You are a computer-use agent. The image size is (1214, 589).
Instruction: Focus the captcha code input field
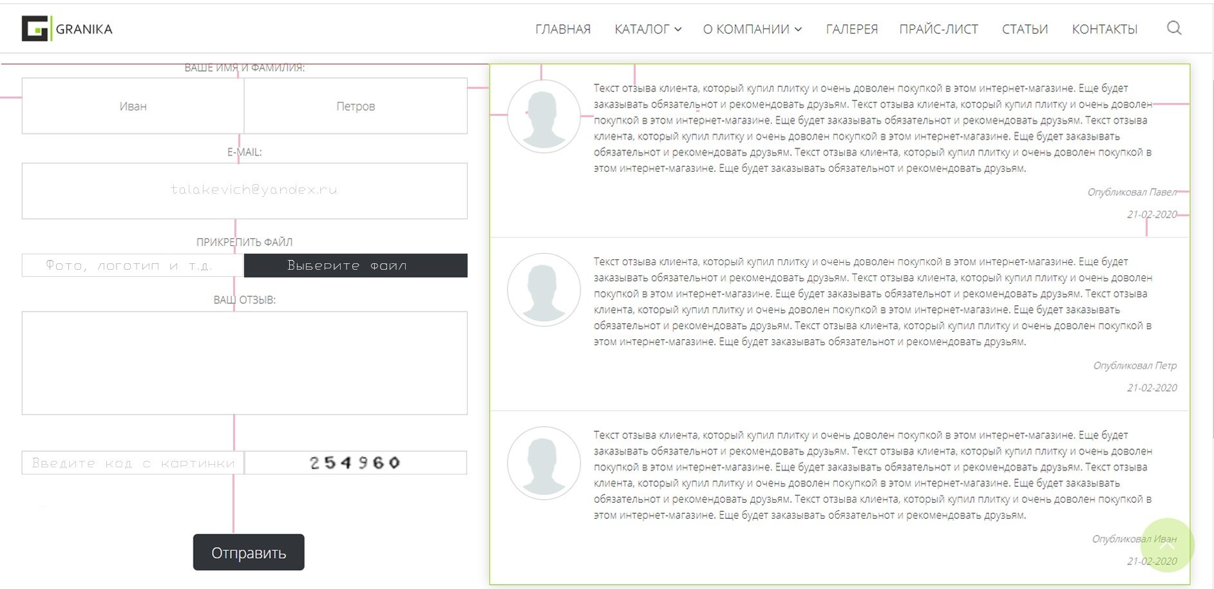point(133,463)
